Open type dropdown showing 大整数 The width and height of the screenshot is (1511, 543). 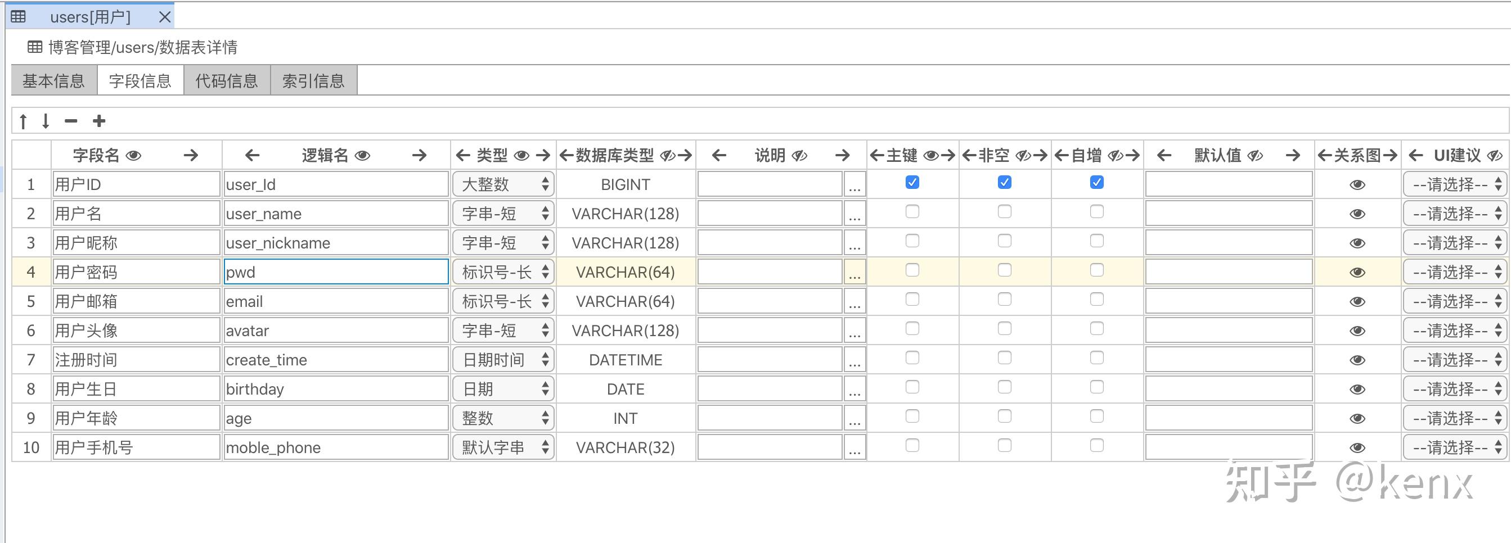coord(503,185)
